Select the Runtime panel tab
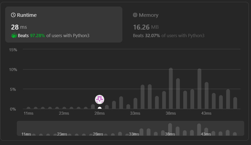The image size is (251, 145). click(63, 24)
